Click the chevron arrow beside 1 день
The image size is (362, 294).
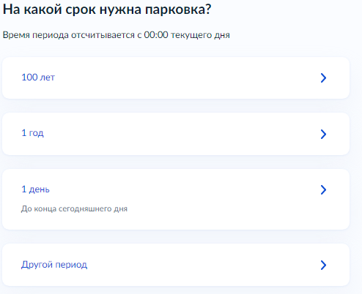click(x=323, y=189)
